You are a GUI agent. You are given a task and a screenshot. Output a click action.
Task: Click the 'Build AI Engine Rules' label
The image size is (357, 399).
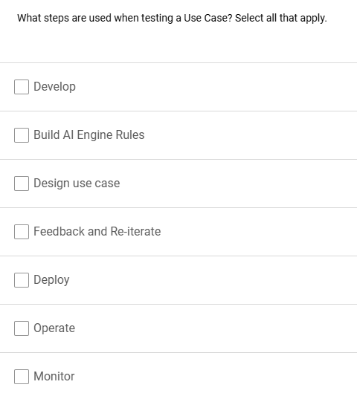coord(89,135)
